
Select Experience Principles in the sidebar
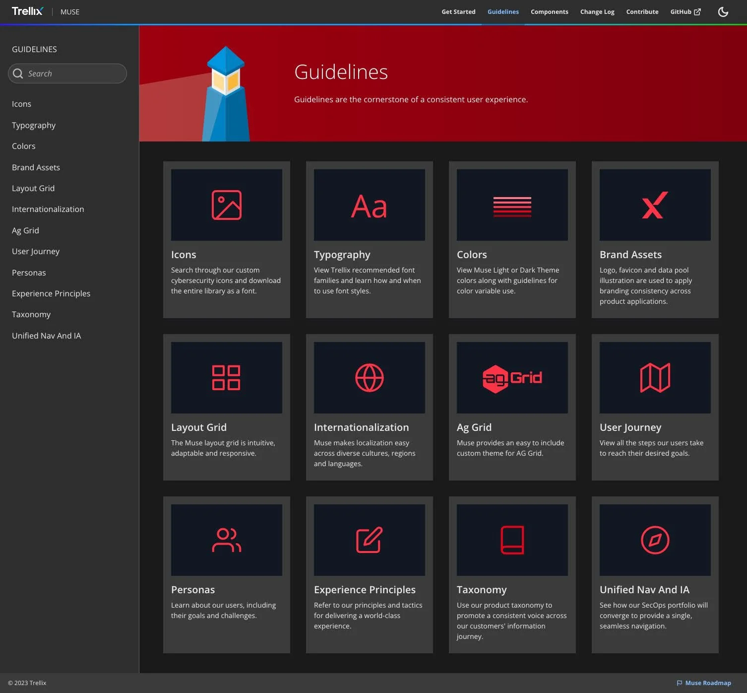(x=51, y=293)
